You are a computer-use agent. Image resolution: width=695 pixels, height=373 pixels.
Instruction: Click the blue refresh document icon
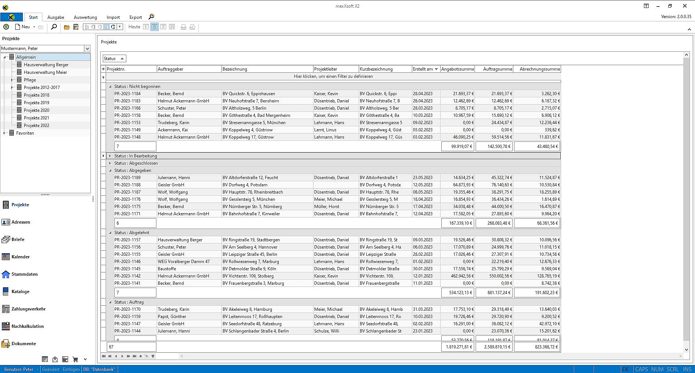[113, 27]
